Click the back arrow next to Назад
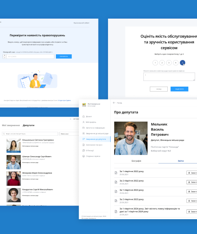The height and width of the screenshot is (234, 197). (114, 103)
